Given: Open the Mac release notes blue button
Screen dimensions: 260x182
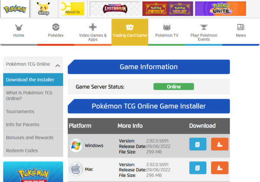Looking at the screenshot, I should click(x=198, y=168).
